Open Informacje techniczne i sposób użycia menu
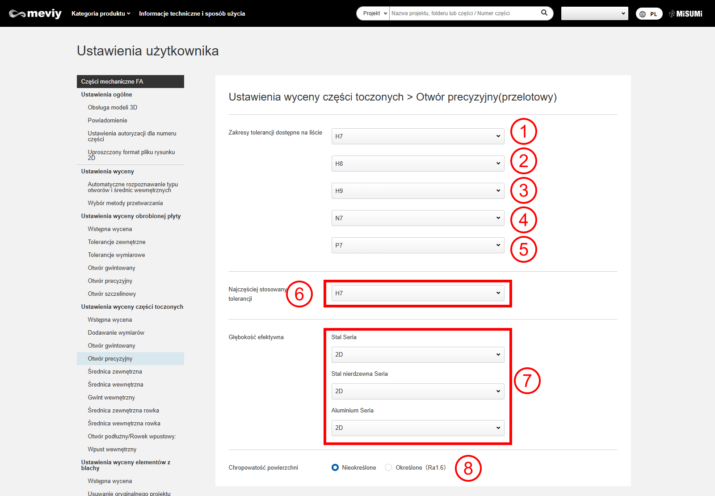 [x=192, y=13]
